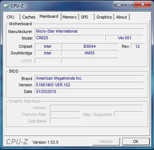Click the Manufacturer field Micro-Star International
Image resolution: width=154 pixels, height=150 pixels.
pyautogui.click(x=89, y=31)
